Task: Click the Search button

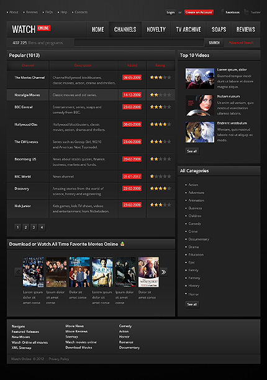Action: tap(214, 43)
